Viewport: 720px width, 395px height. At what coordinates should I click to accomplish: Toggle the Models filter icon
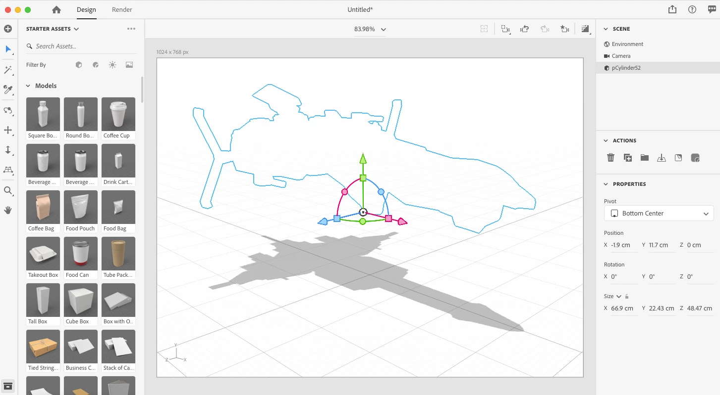(x=79, y=65)
